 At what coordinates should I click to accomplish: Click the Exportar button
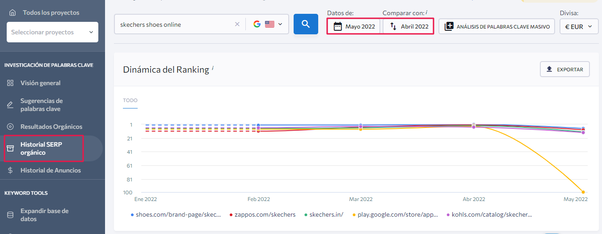pyautogui.click(x=565, y=69)
